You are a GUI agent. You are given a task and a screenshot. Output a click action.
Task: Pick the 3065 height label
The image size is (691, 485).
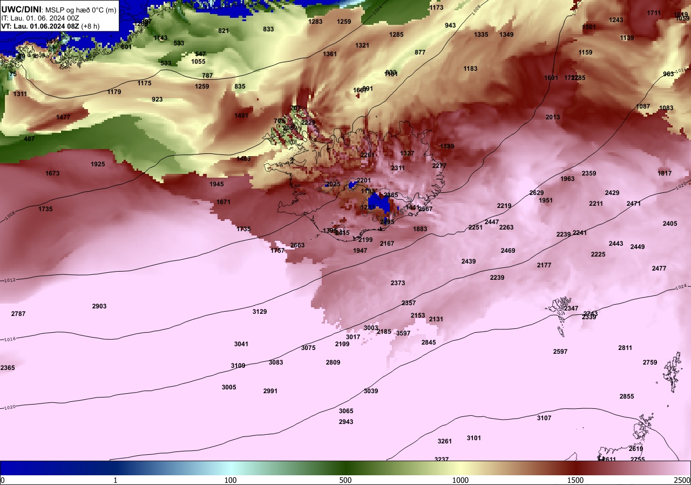(x=346, y=411)
